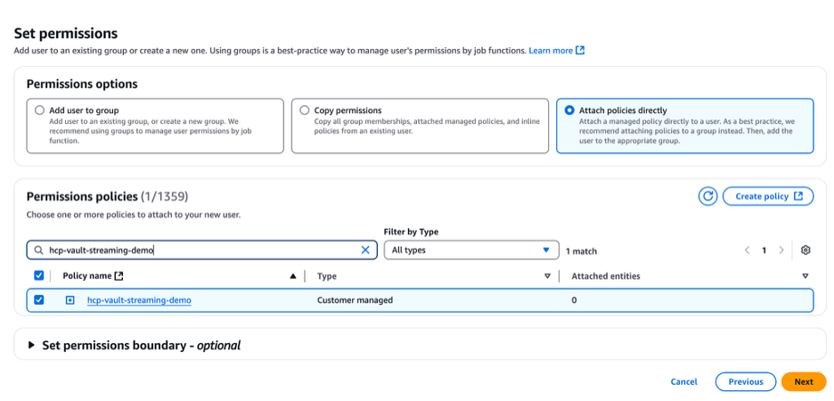Click the Policy name column header
834x401 pixels.
pos(87,276)
